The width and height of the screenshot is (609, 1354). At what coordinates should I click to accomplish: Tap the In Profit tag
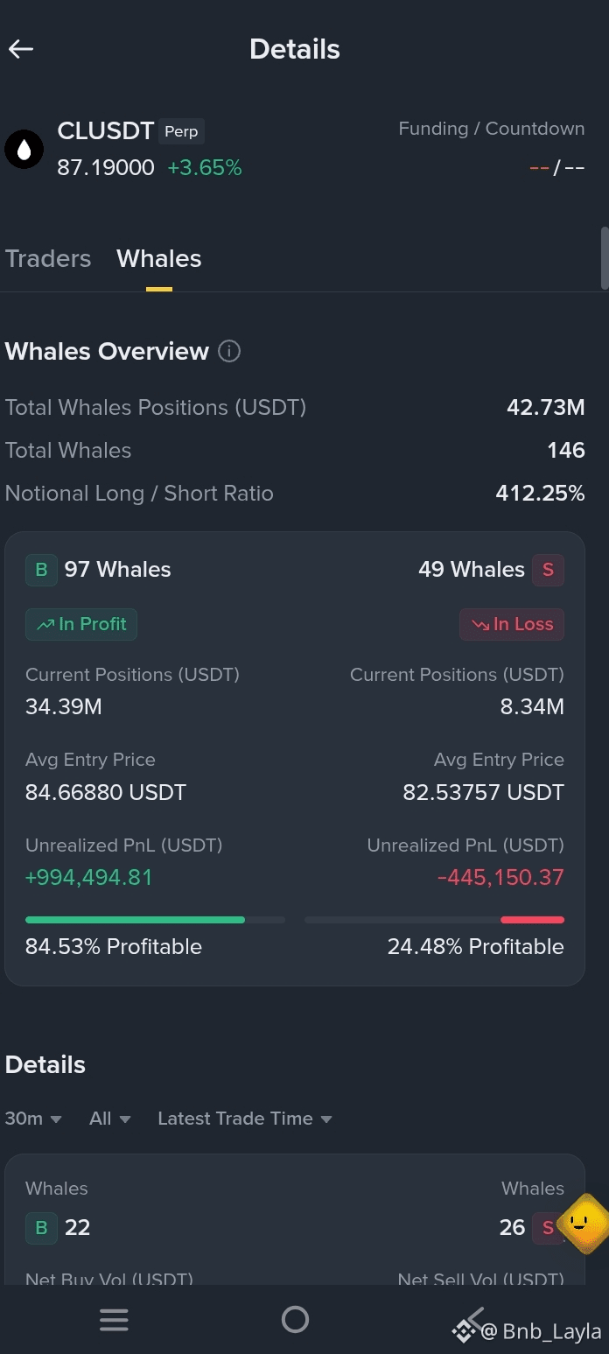pyautogui.click(x=81, y=624)
